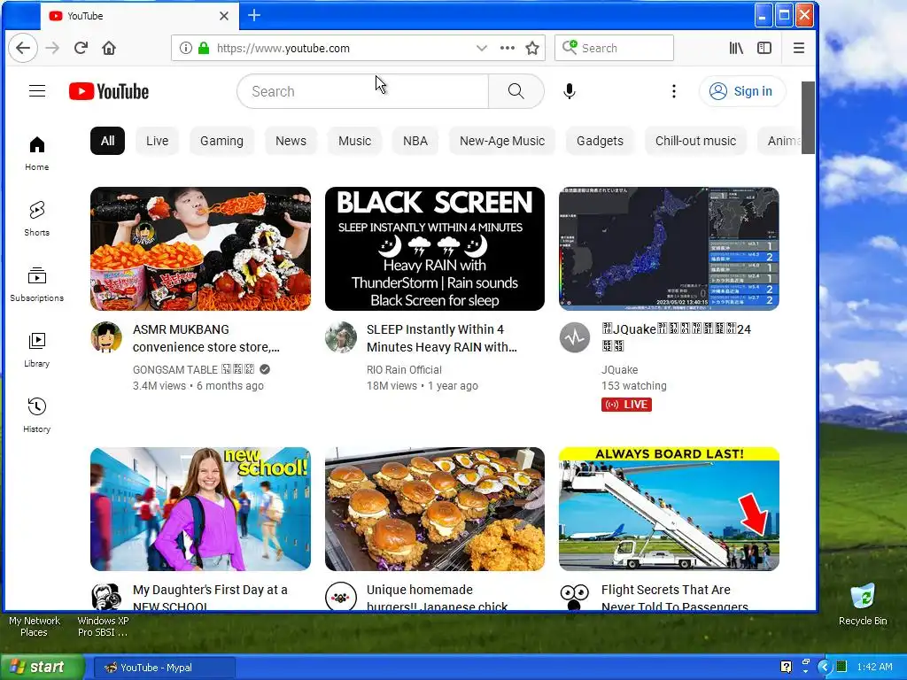Select the Music filter chip
The width and height of the screenshot is (907, 680).
[354, 141]
